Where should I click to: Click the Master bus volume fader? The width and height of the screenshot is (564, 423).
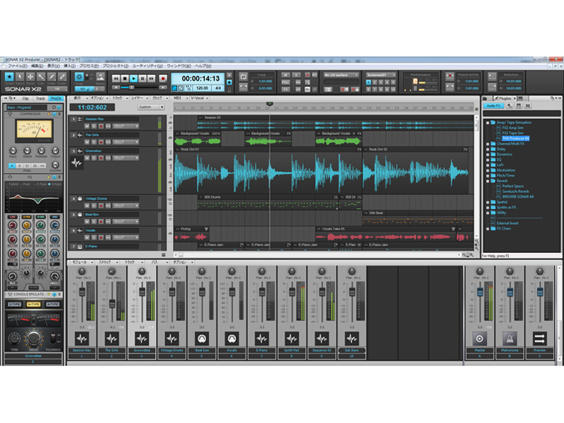click(x=480, y=291)
